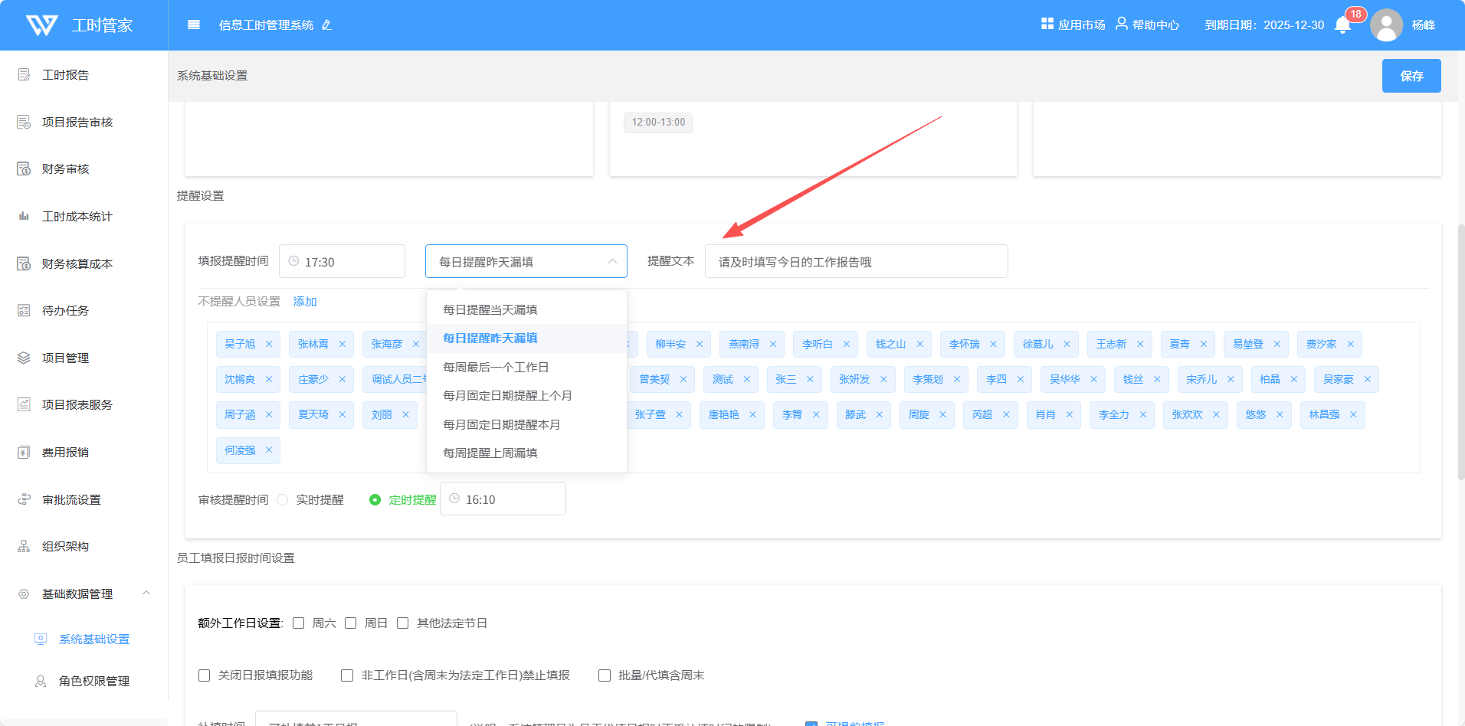Enable the 关闭日报填报功能 checkbox
This screenshot has width=1465, height=726.
point(205,675)
